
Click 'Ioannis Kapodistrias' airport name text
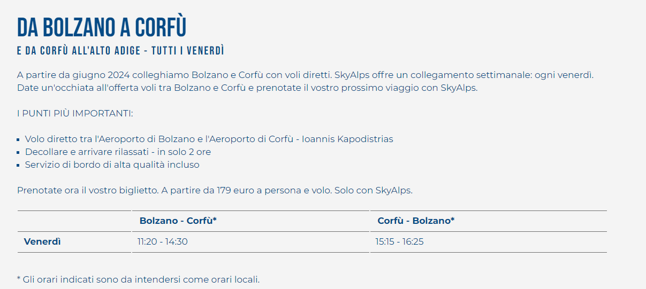[347, 139]
